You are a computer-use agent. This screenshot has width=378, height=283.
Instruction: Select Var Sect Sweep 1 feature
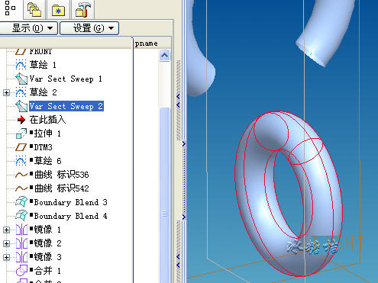pyautogui.click(x=66, y=79)
